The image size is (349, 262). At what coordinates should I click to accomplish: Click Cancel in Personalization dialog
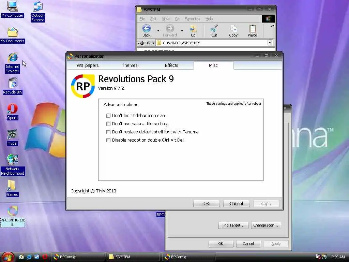236,203
